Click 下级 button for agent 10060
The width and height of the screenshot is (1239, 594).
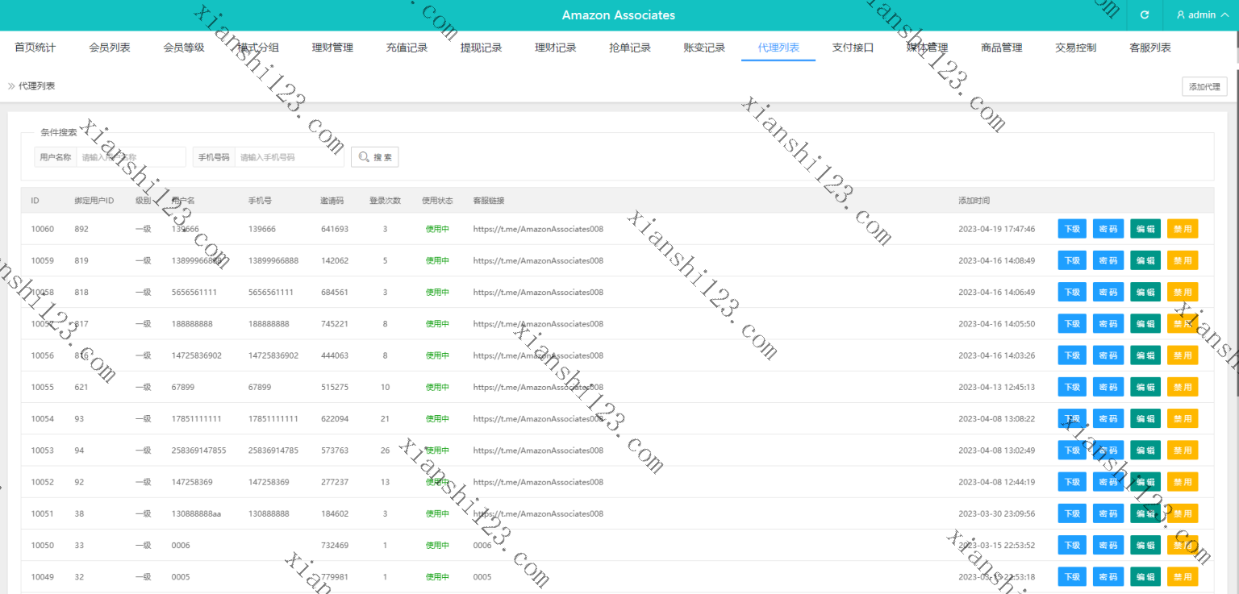[x=1072, y=229]
